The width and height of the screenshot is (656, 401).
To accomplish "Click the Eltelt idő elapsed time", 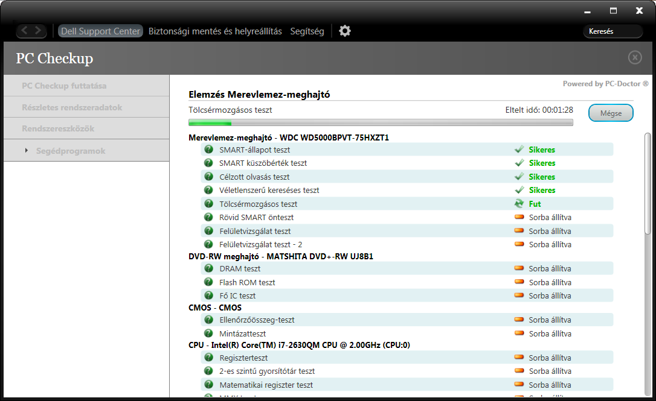I will point(539,110).
